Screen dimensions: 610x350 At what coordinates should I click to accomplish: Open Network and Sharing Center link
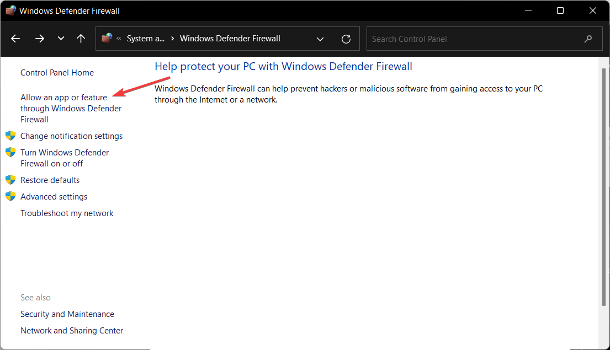pos(72,331)
